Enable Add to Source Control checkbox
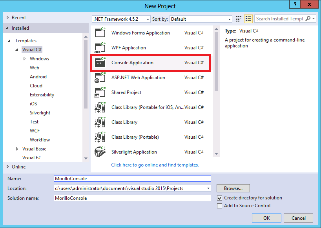Screen dimensions: 321x228 tap(219, 206)
